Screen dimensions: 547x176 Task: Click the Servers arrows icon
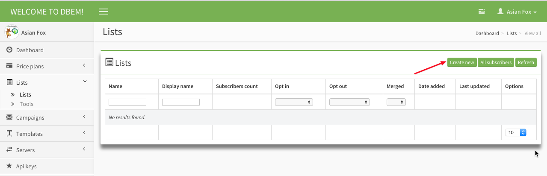point(9,150)
